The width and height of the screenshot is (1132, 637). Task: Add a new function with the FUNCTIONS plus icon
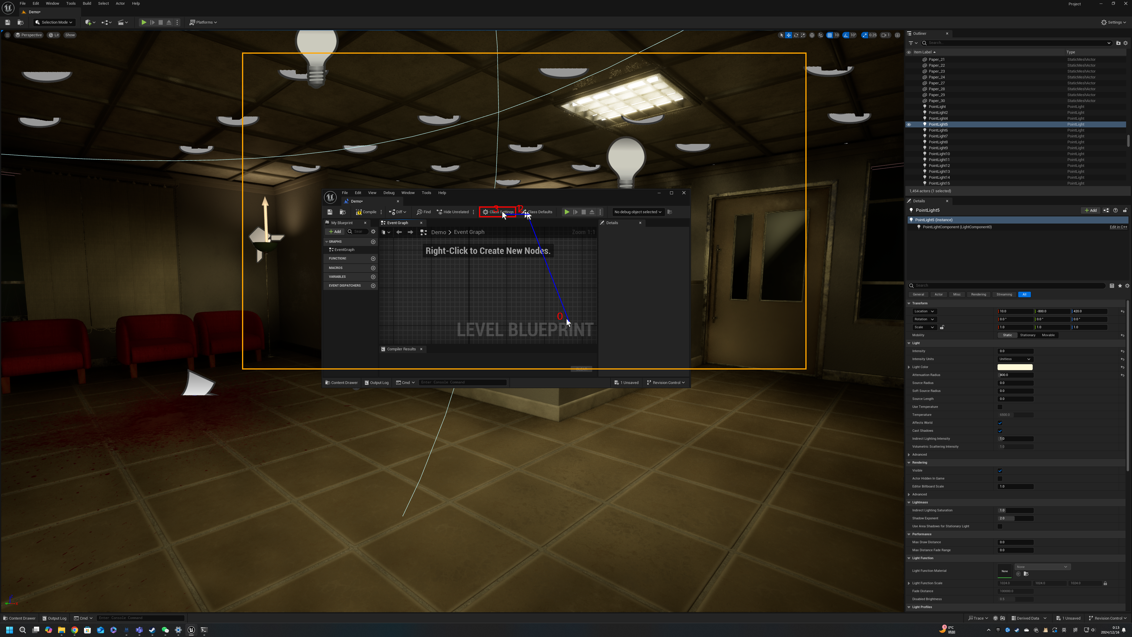[x=373, y=259]
